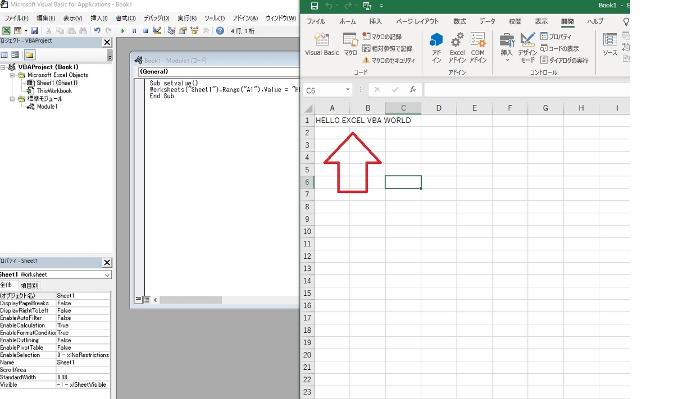Screen dimensions: 674x399
Task: Click the blue Help question mark icon
Action: 220,31
